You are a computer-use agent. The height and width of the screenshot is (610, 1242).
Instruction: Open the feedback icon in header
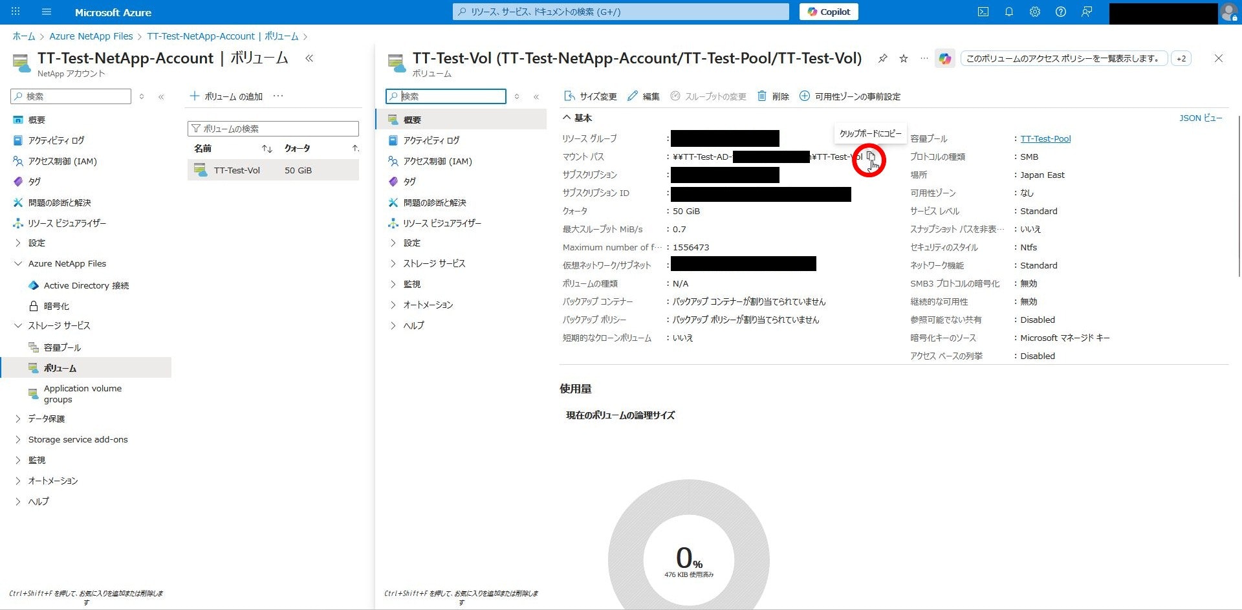pyautogui.click(x=1087, y=12)
